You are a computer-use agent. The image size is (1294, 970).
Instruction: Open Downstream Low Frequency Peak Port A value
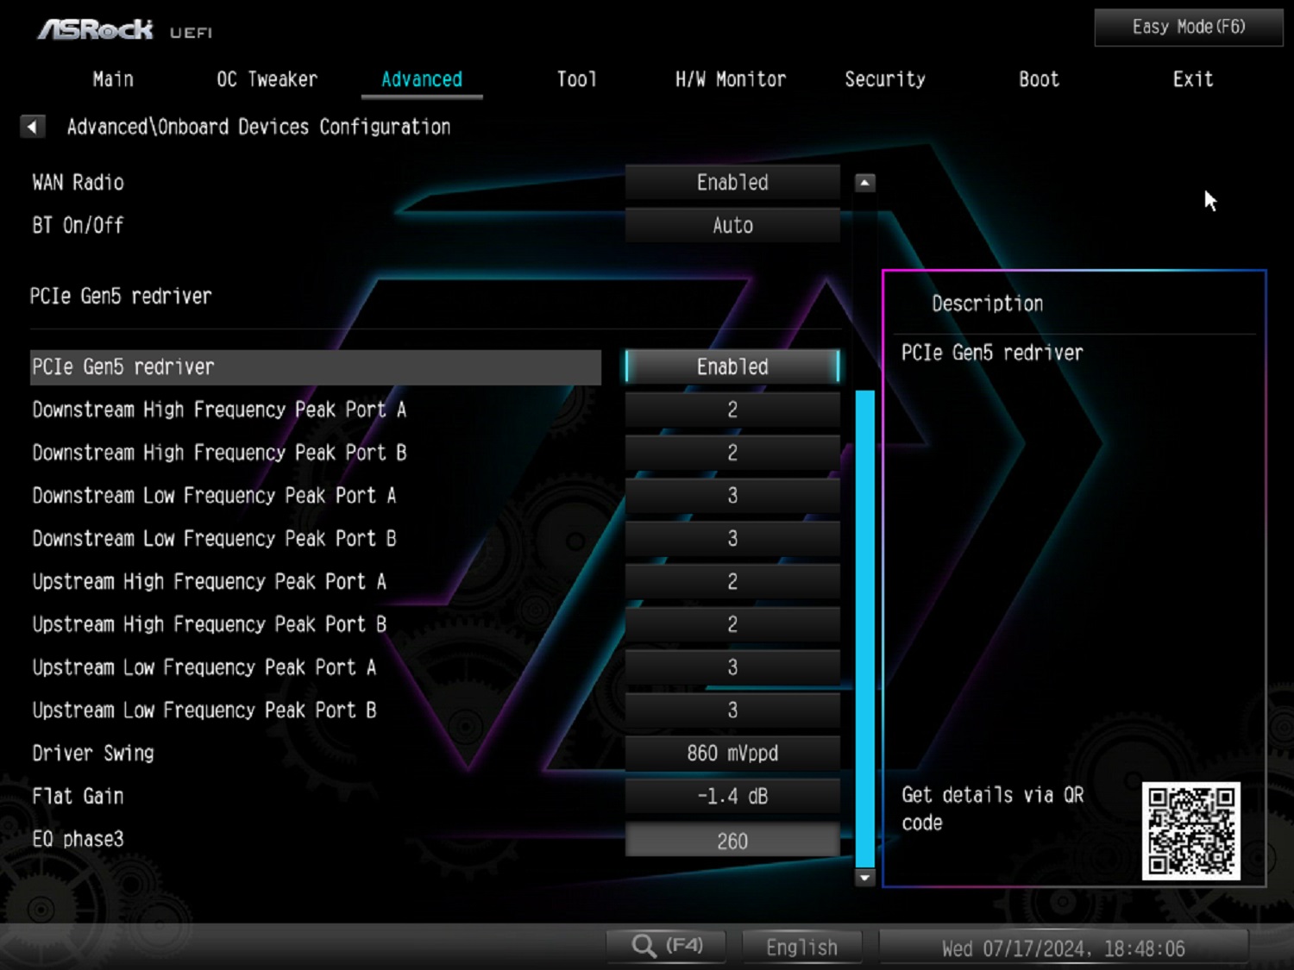pos(732,496)
